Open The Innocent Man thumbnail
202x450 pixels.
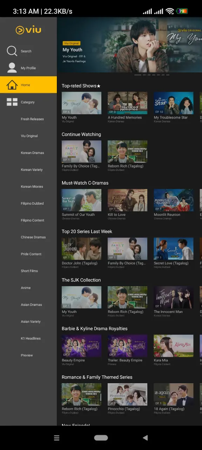[x=174, y=297]
